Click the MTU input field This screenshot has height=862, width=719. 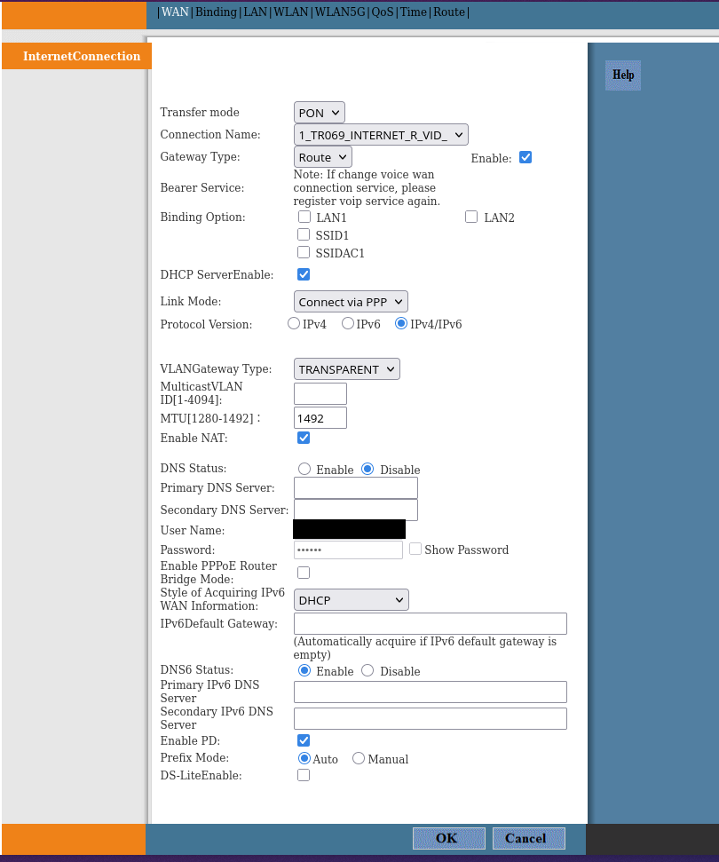click(320, 417)
